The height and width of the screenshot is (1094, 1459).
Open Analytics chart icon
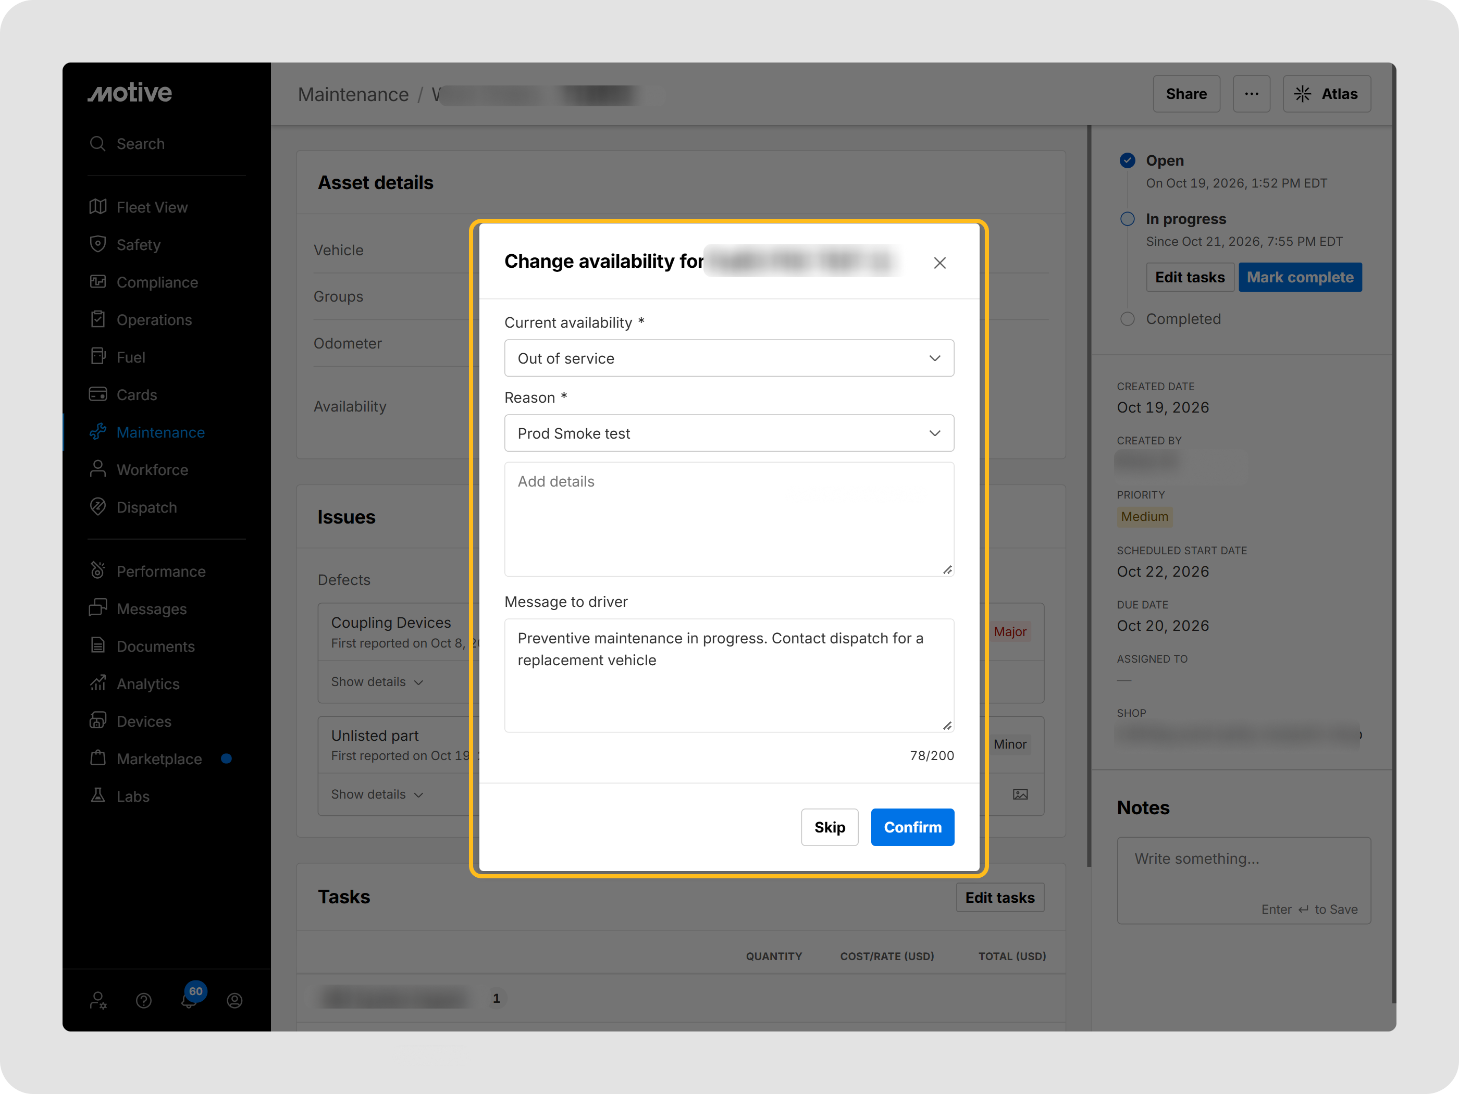[97, 683]
